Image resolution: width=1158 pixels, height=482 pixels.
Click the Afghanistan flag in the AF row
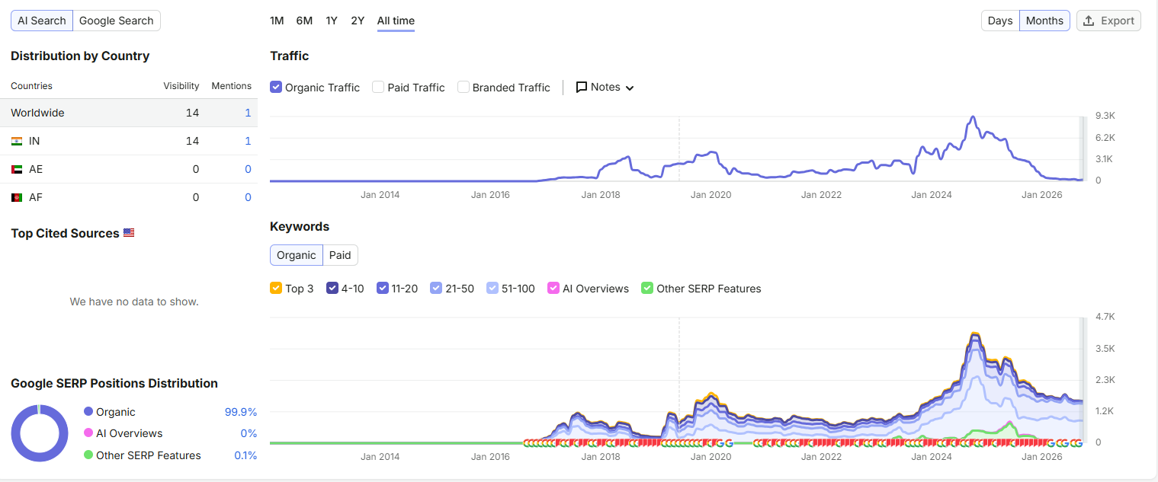pyautogui.click(x=17, y=197)
